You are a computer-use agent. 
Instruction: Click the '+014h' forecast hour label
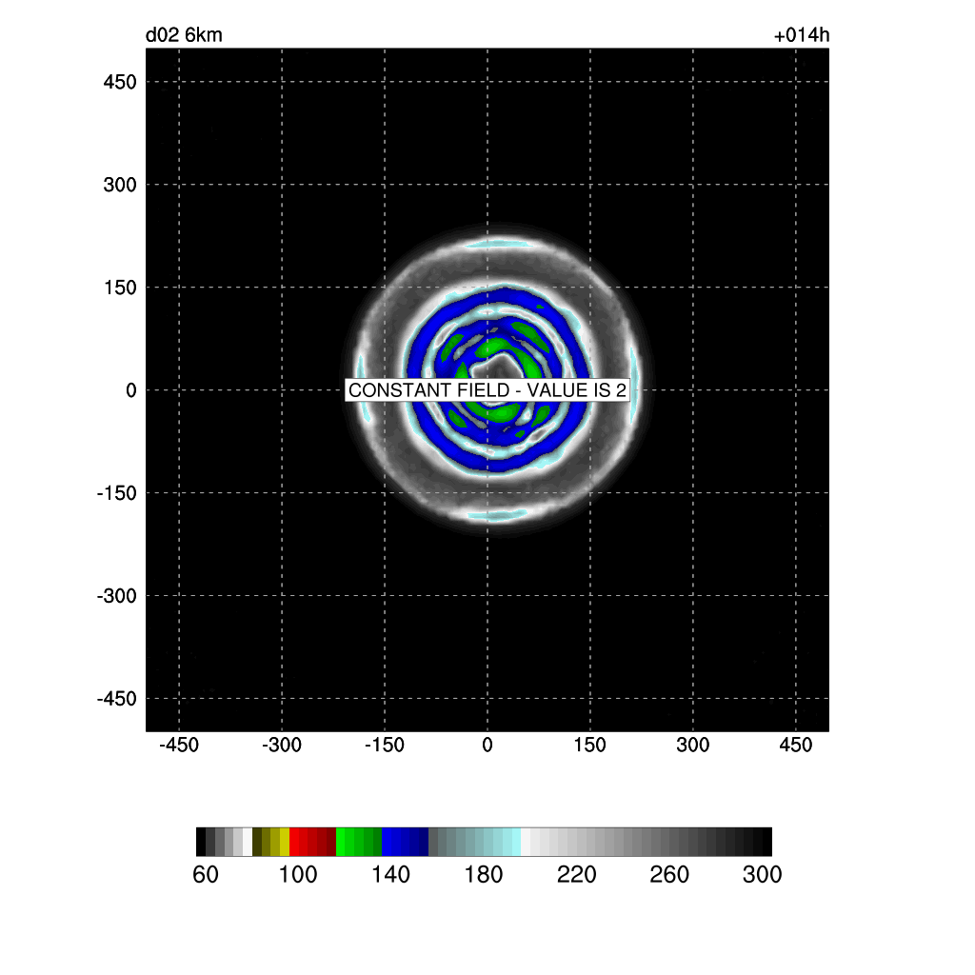tap(801, 35)
